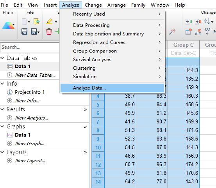Click the red trash delete icon

(x=49, y=32)
